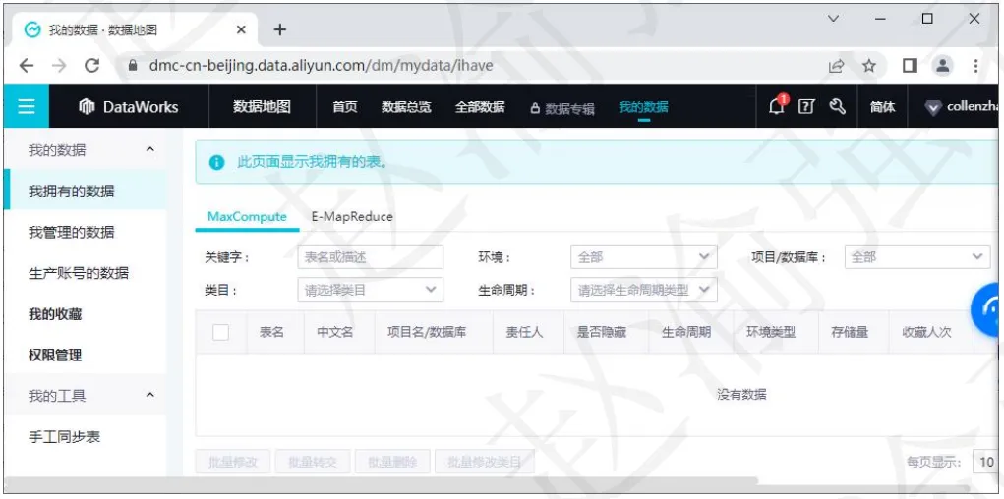
Task: Open the wrench settings icon
Action: (x=837, y=107)
